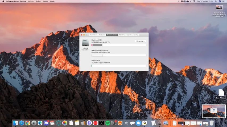
Task: Open Informações do Sistema app menu
Action: pyautogui.click(x=16, y=1)
